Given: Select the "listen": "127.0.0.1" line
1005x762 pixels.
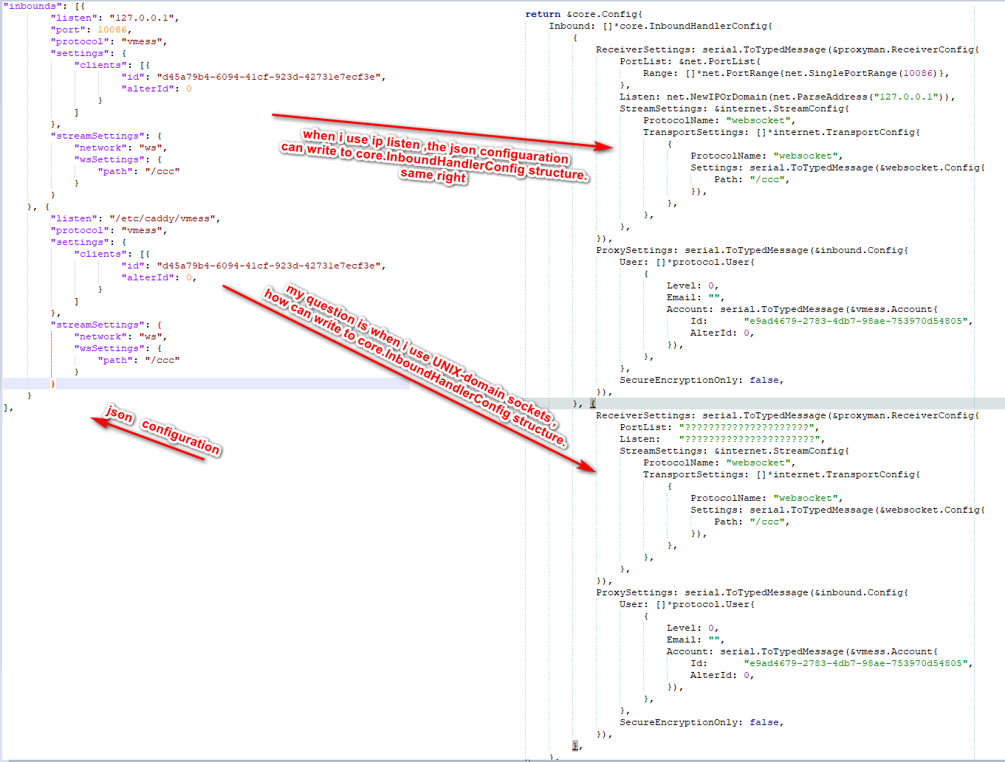Looking at the screenshot, I should [x=114, y=18].
